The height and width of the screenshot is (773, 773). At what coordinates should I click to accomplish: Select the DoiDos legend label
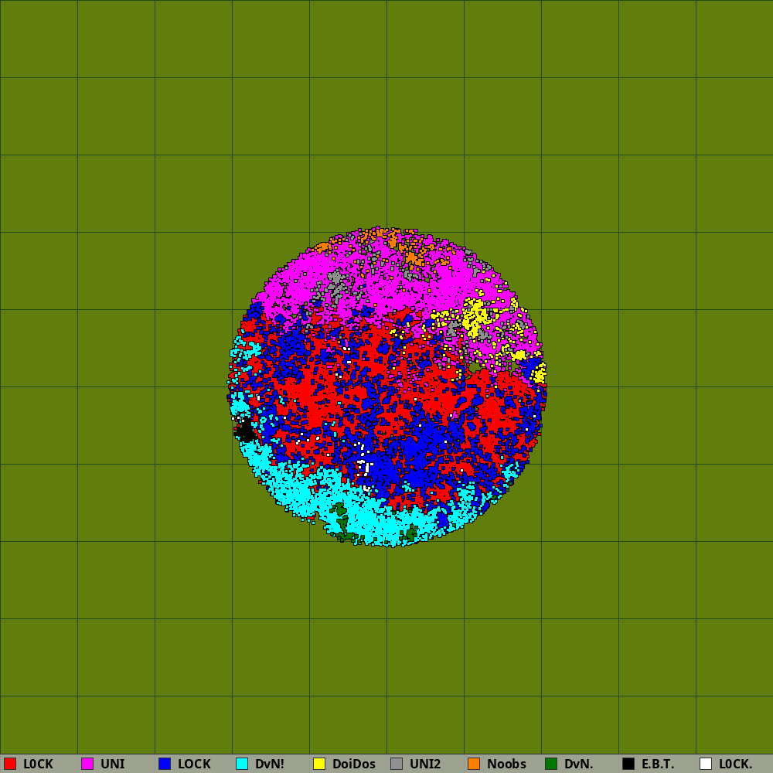pos(354,764)
